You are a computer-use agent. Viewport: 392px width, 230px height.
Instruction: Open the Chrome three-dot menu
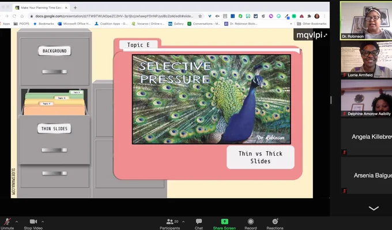coord(325,16)
